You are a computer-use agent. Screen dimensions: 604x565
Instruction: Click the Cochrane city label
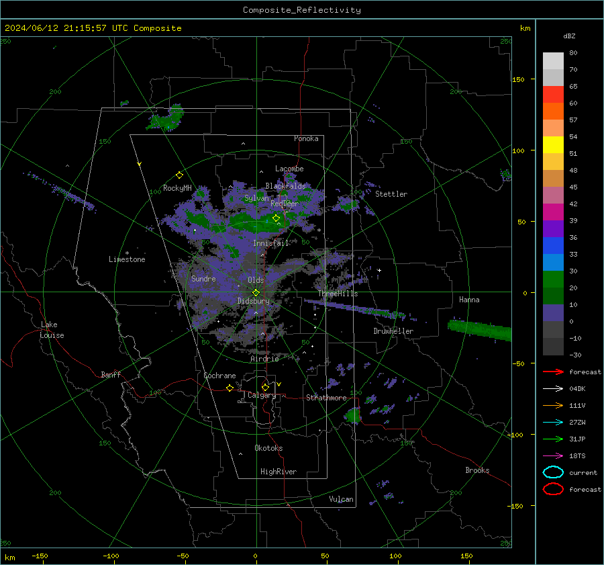click(219, 376)
